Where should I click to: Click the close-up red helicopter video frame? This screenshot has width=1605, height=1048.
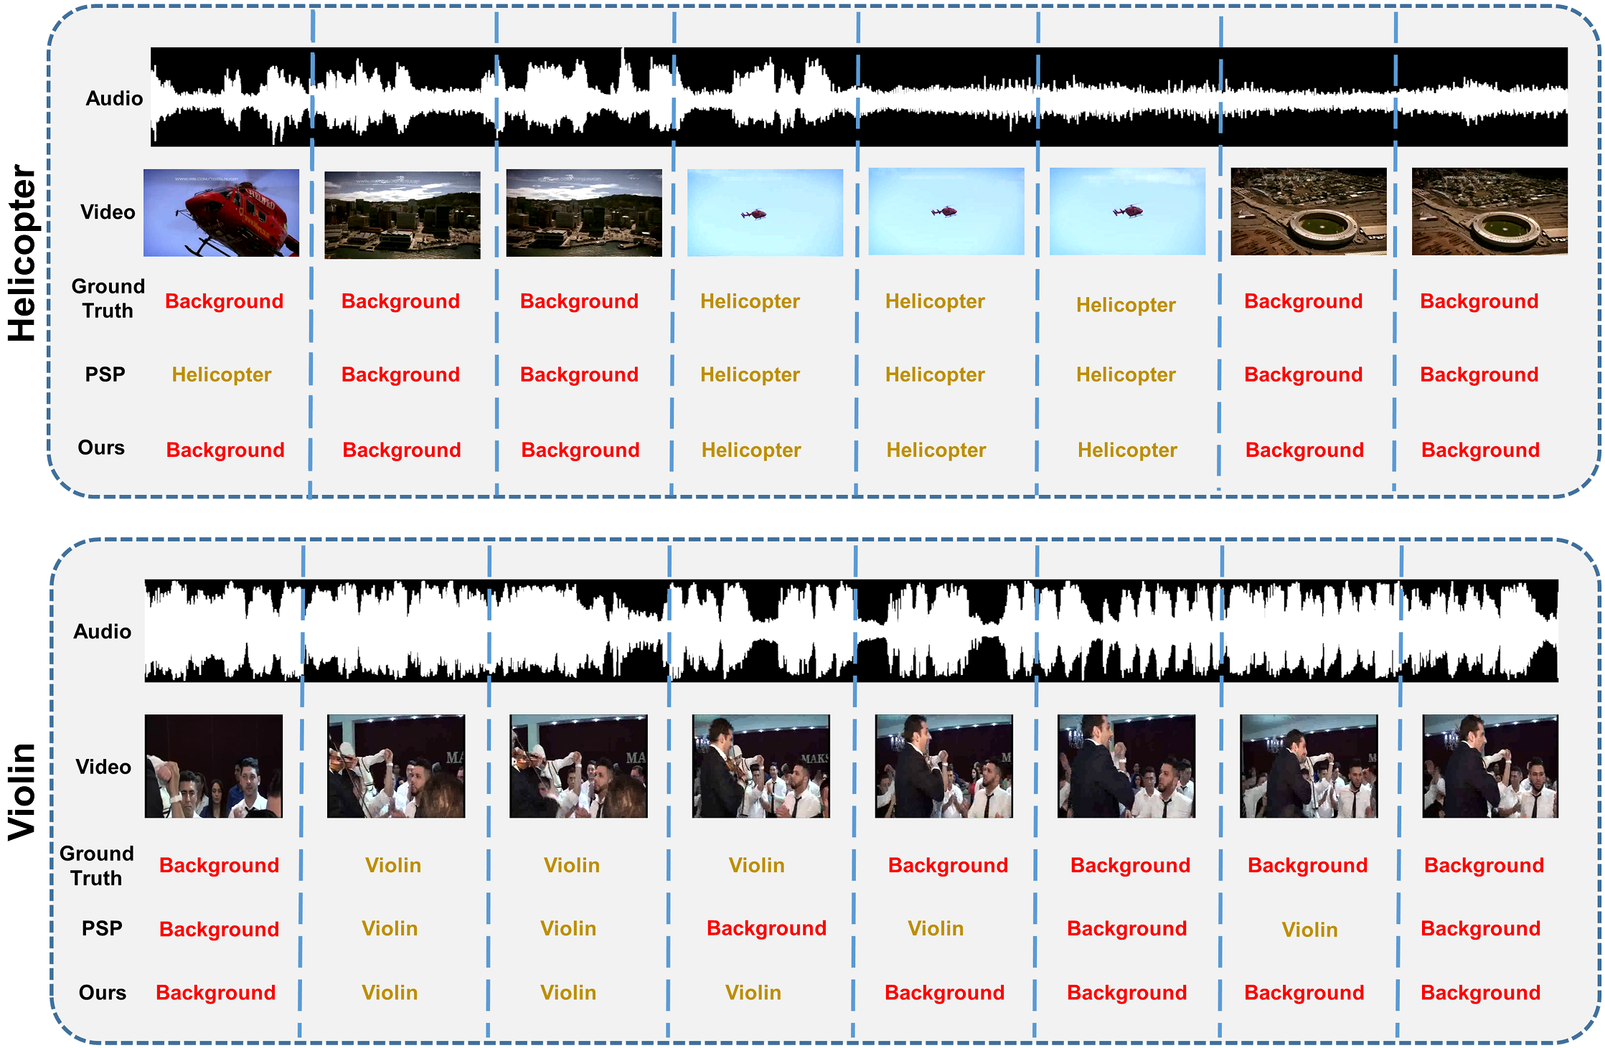tap(221, 212)
